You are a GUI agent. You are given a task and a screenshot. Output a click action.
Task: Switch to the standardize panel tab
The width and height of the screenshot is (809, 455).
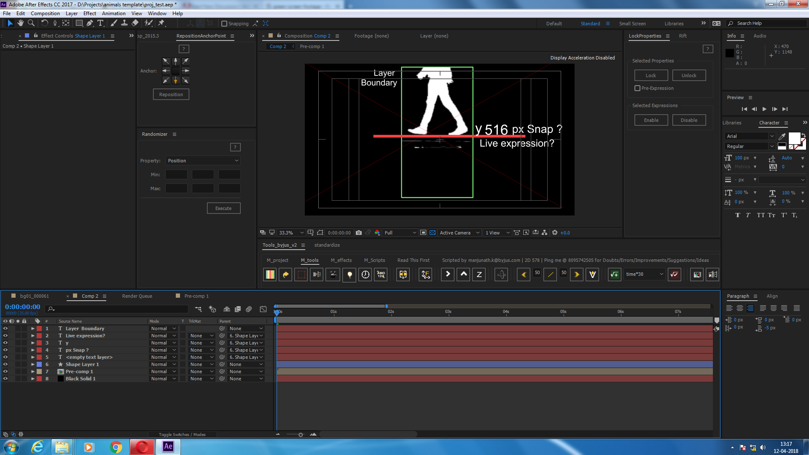pos(327,245)
